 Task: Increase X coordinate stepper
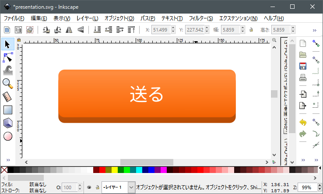[173, 28]
